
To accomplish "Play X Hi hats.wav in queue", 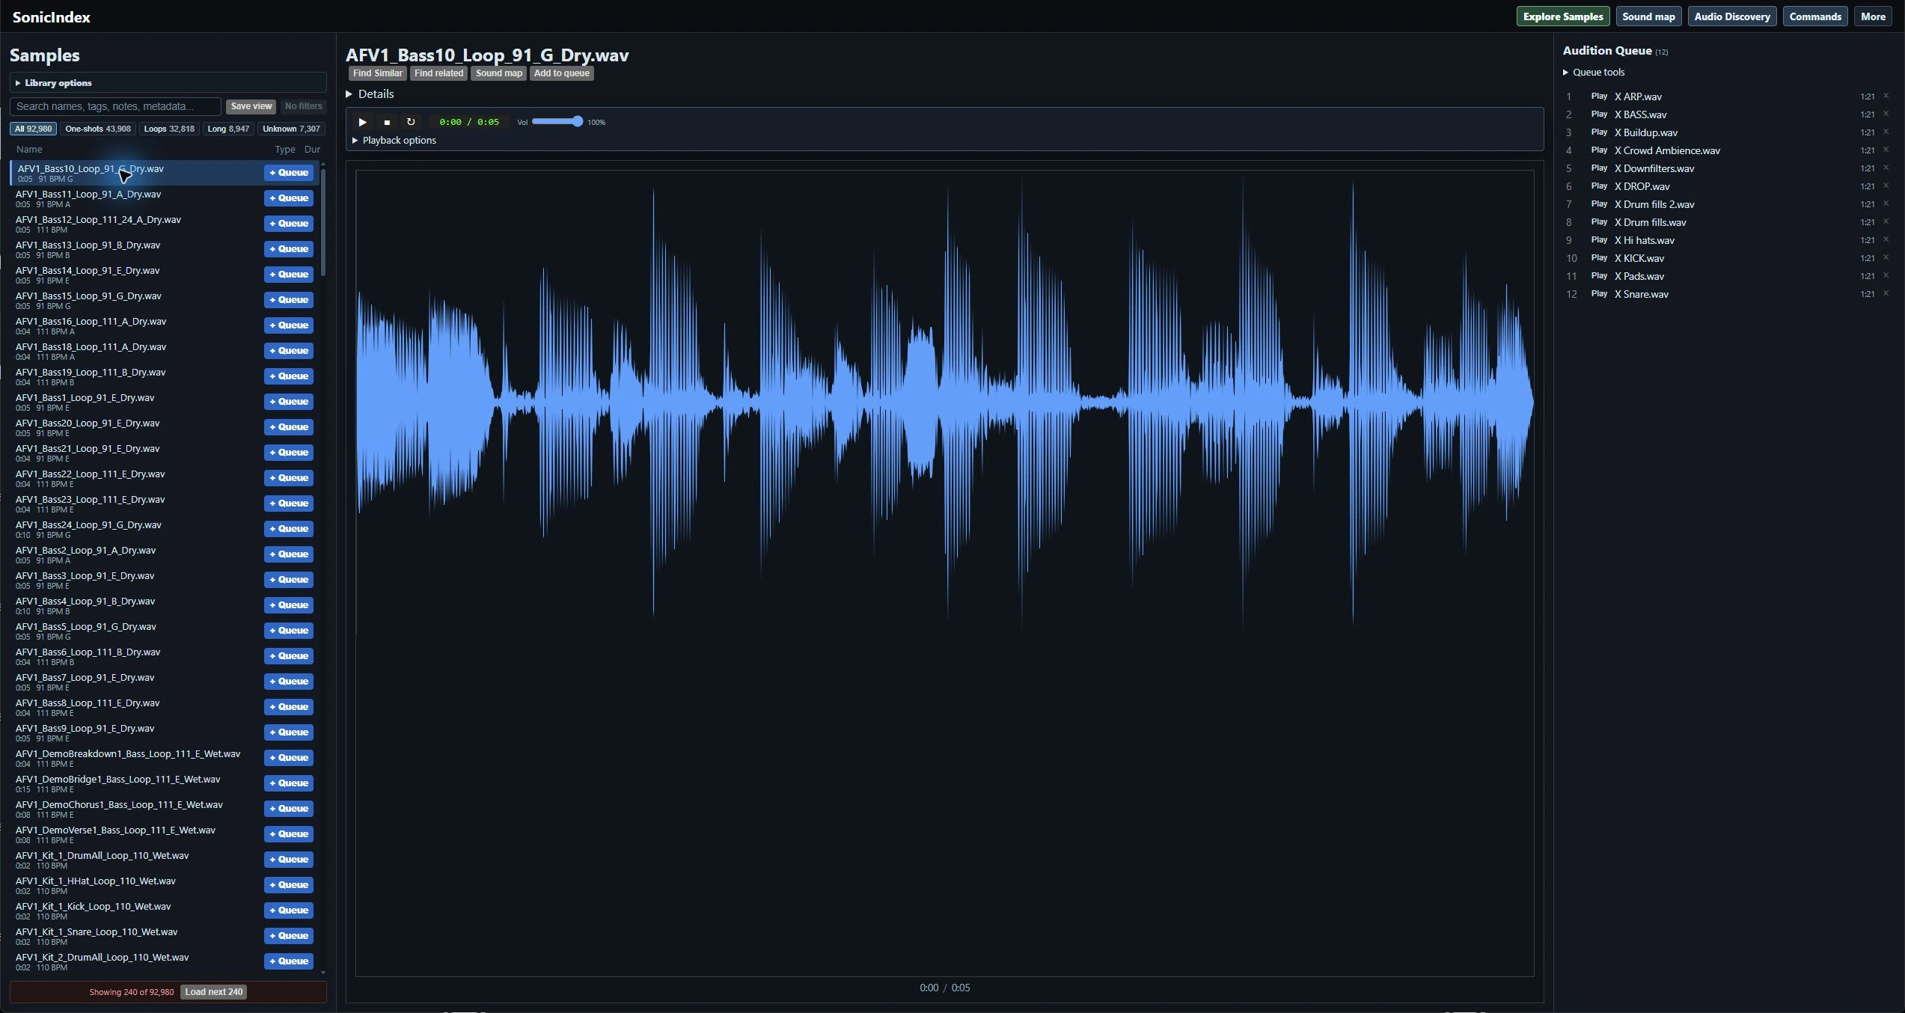I will click(x=1599, y=240).
